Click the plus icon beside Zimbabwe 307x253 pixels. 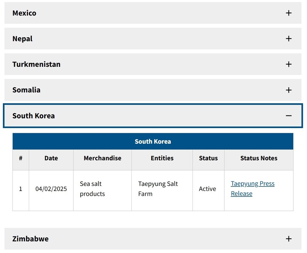tap(288, 239)
